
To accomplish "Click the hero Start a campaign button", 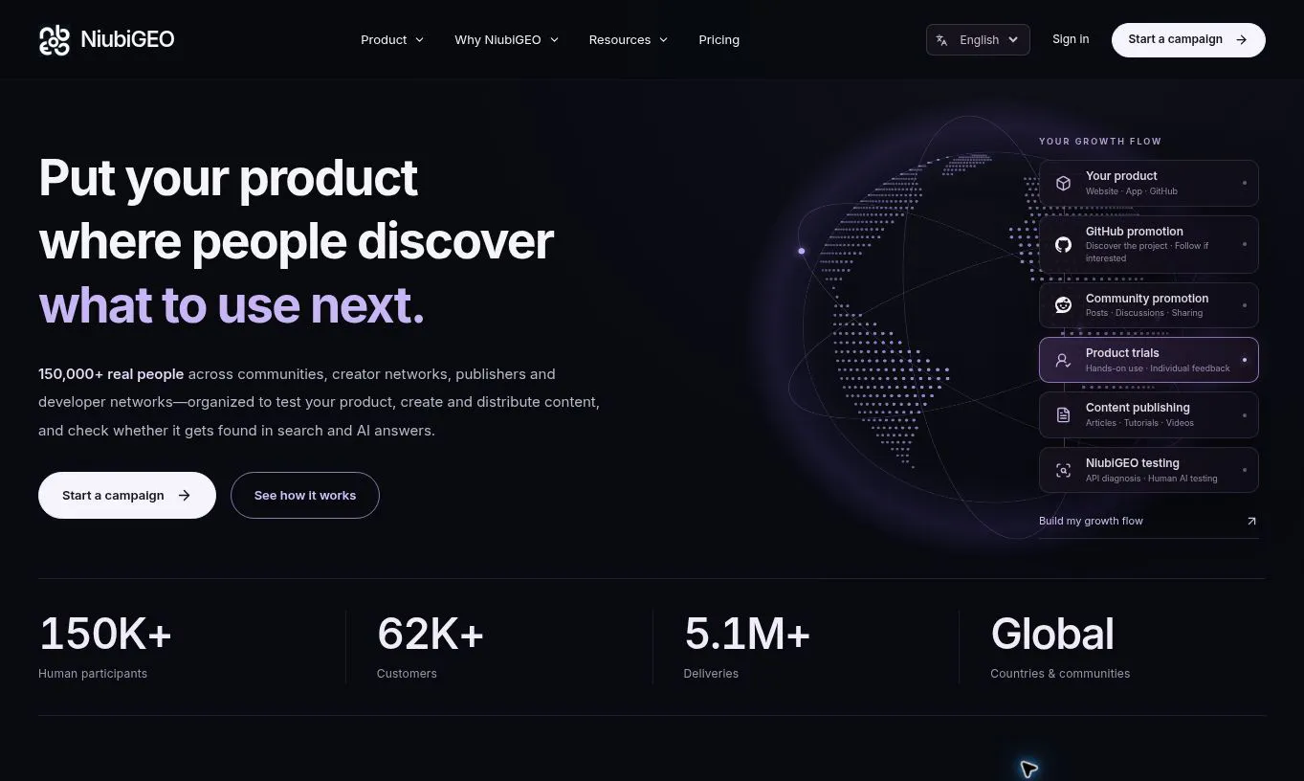I will pos(127,496).
